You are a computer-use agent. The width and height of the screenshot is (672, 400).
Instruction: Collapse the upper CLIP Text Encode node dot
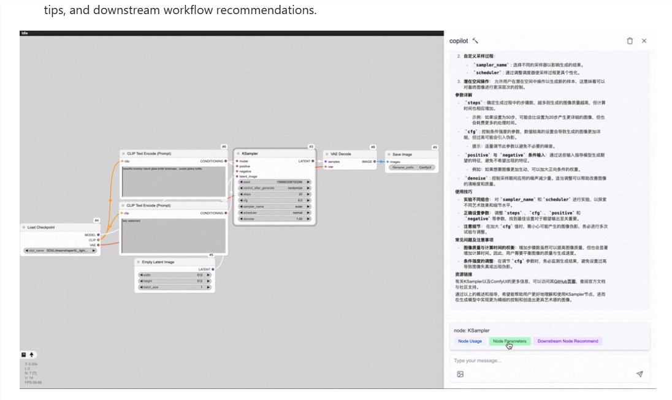[123, 153]
